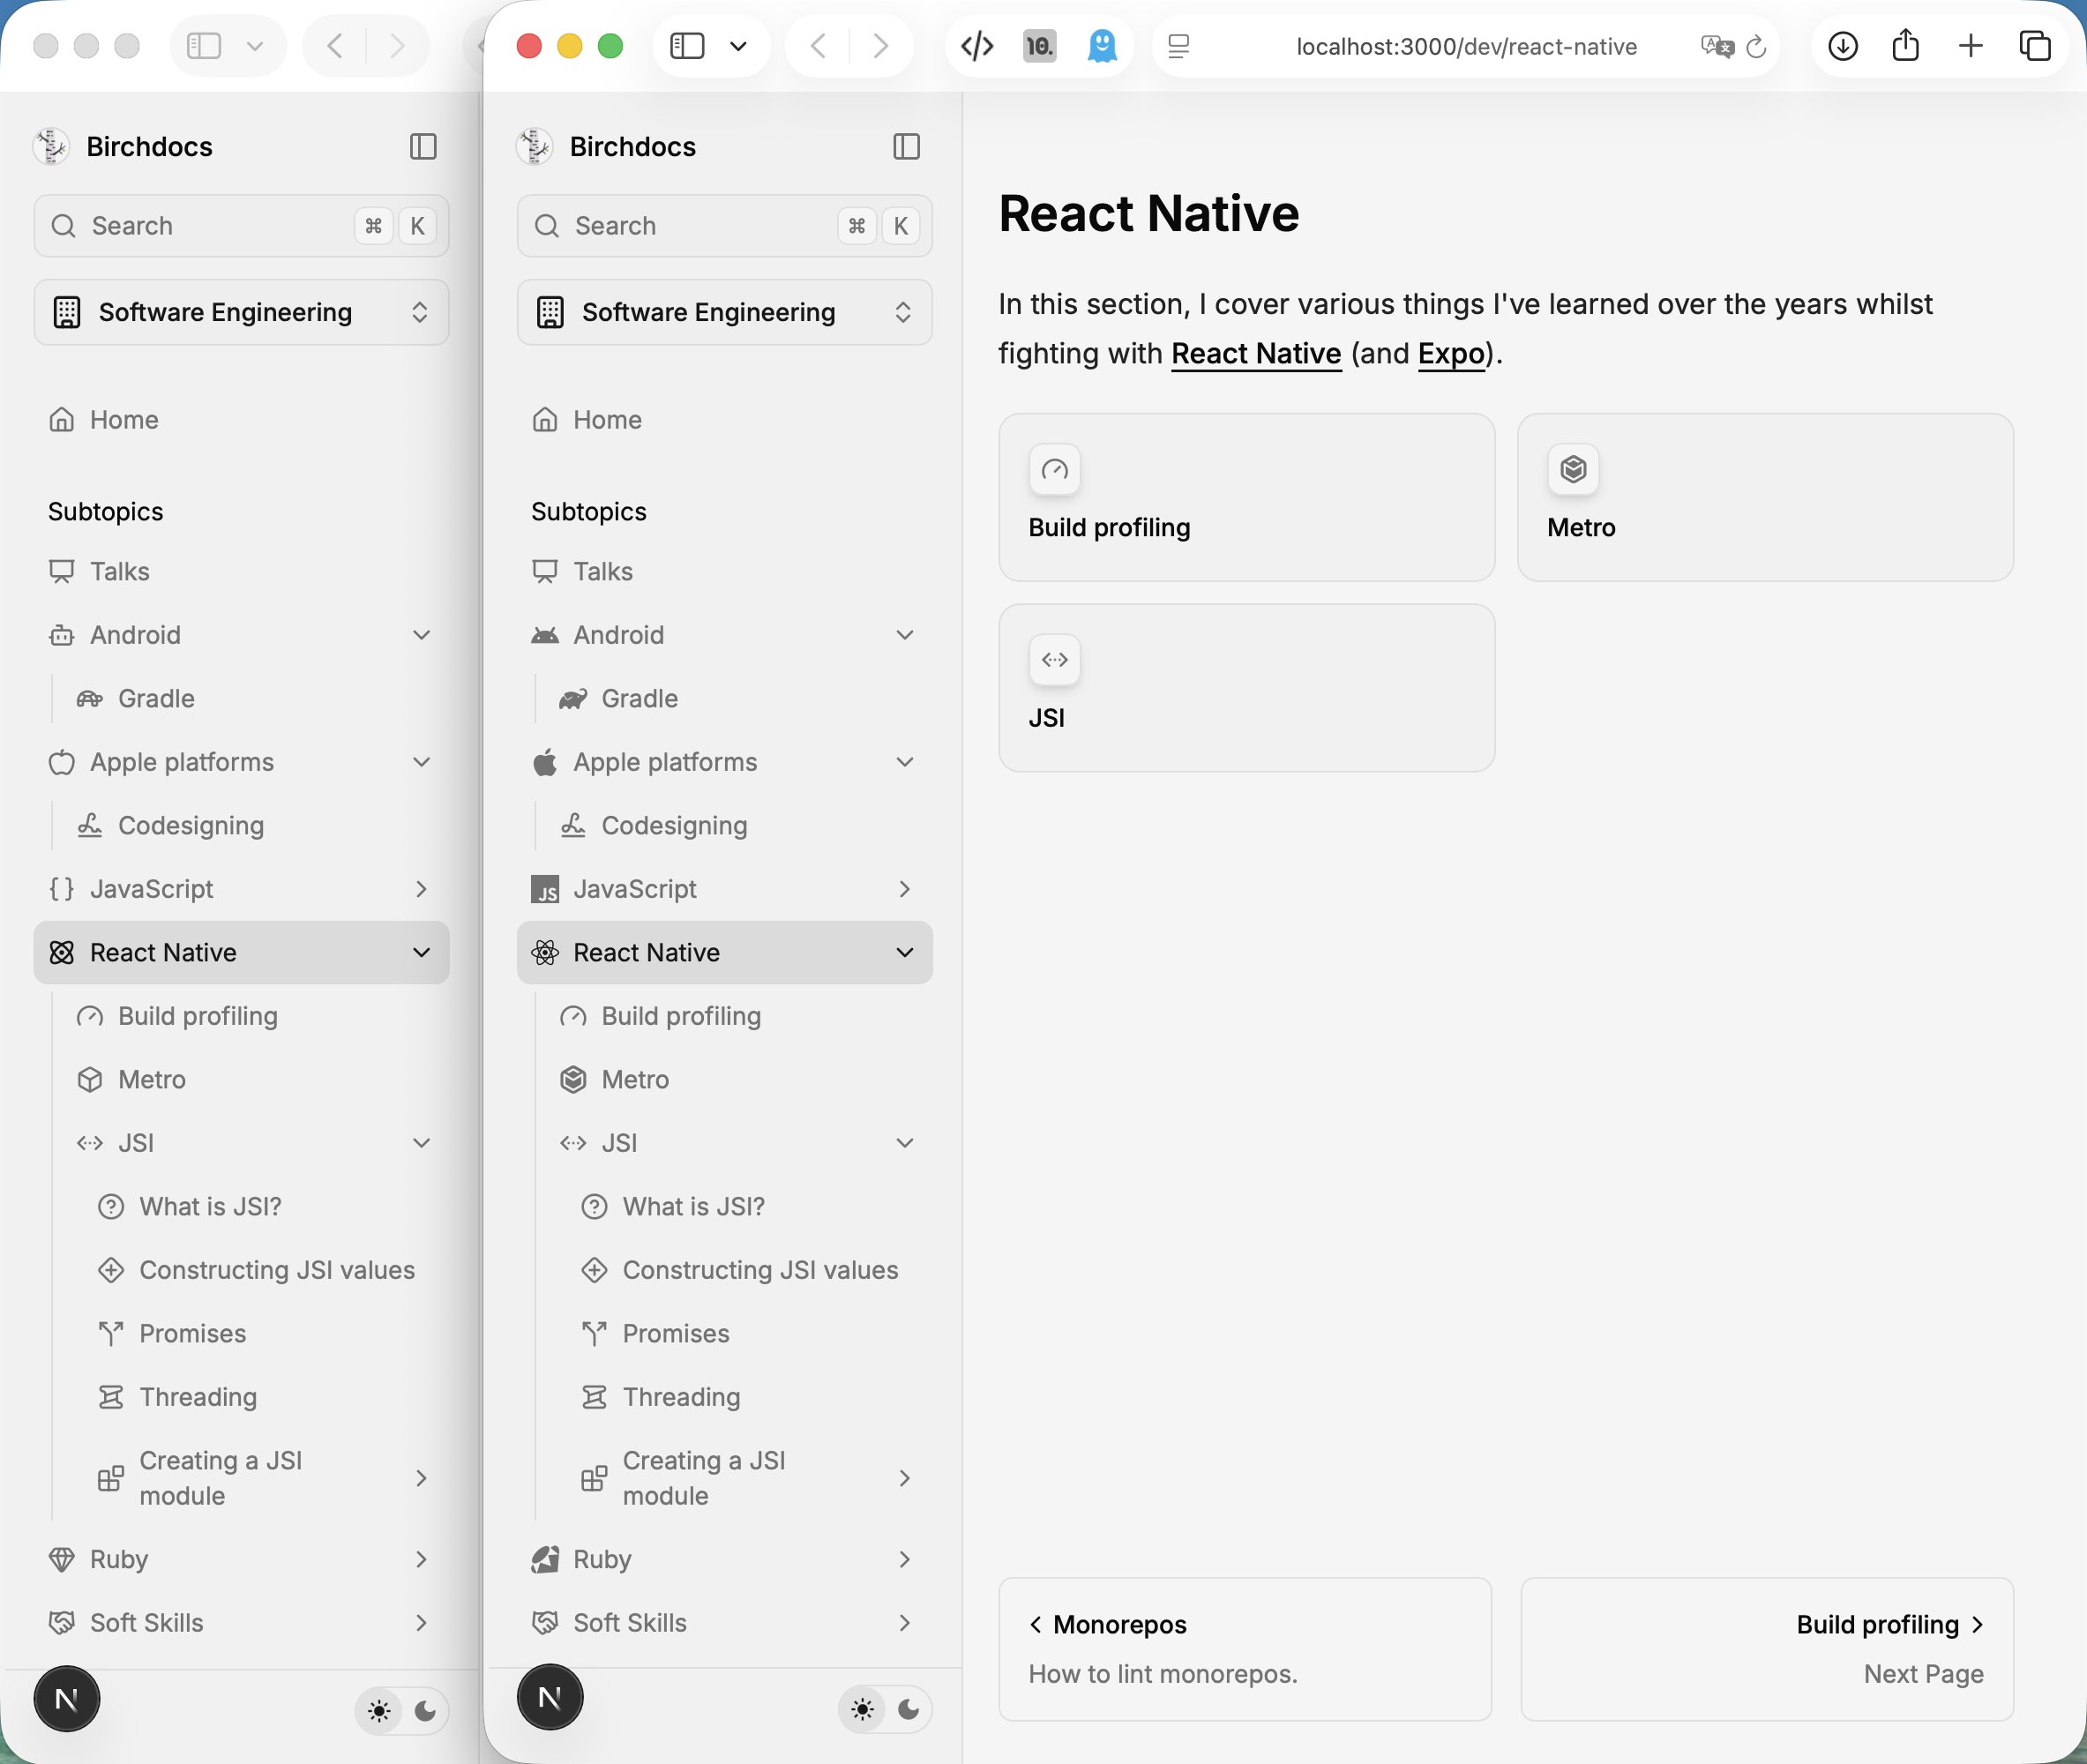This screenshot has height=1764, width=2087.
Task: Collapse the sidebar in the back window
Action: [x=423, y=146]
